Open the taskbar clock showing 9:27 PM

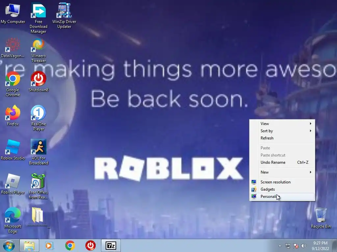click(320, 246)
